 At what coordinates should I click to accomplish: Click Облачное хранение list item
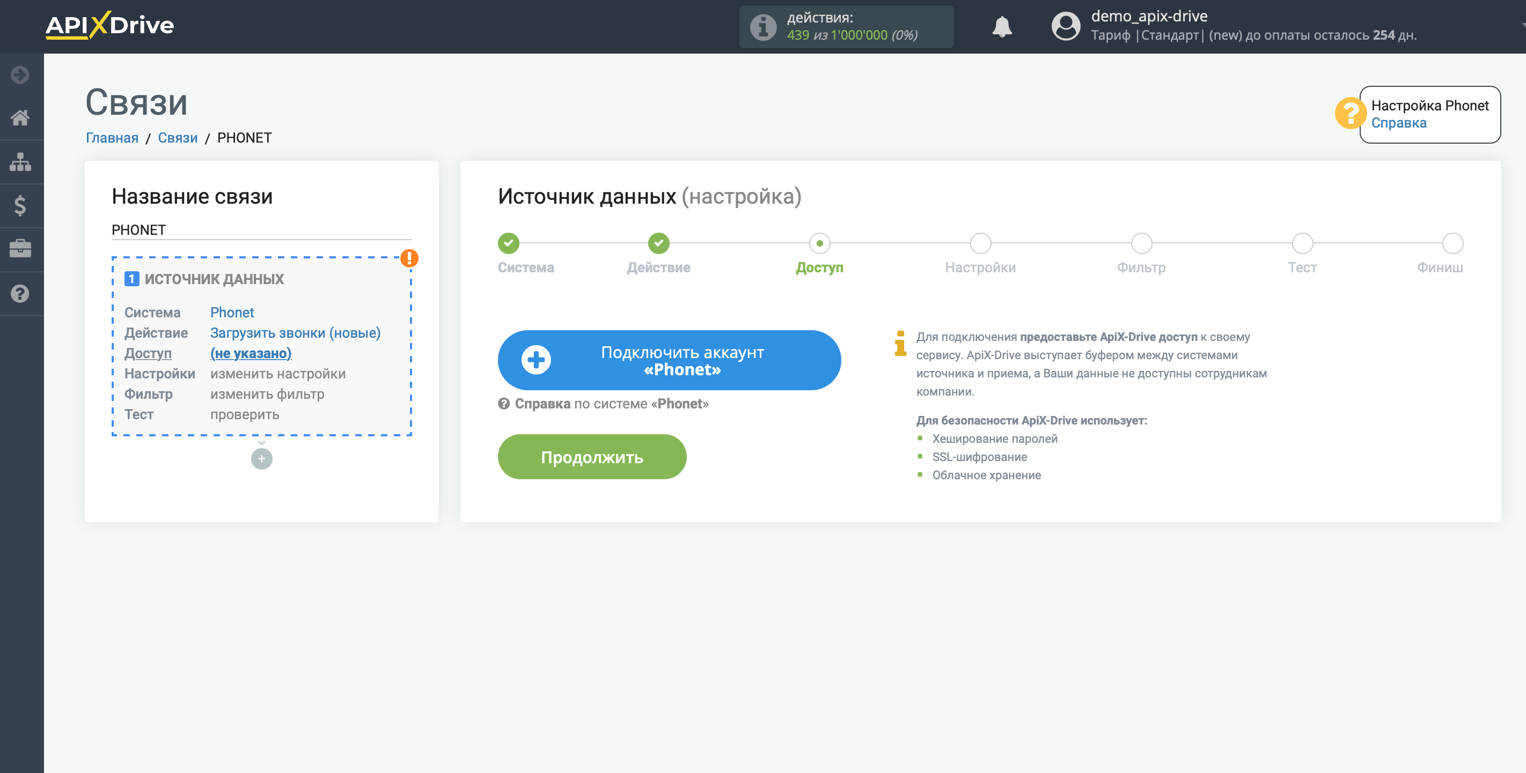click(x=986, y=475)
